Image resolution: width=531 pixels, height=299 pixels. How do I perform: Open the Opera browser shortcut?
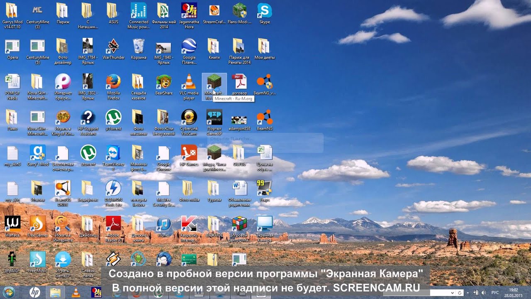[12, 49]
